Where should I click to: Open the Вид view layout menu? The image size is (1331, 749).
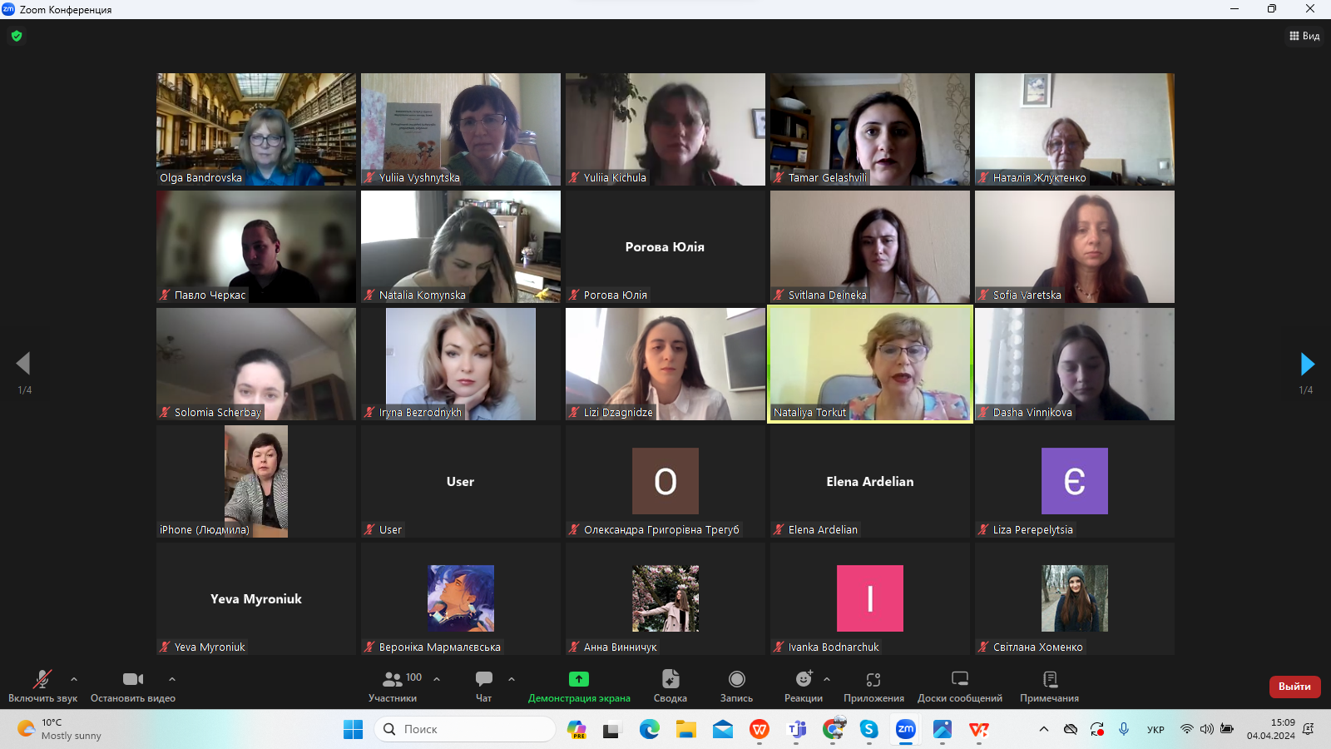1304,36
